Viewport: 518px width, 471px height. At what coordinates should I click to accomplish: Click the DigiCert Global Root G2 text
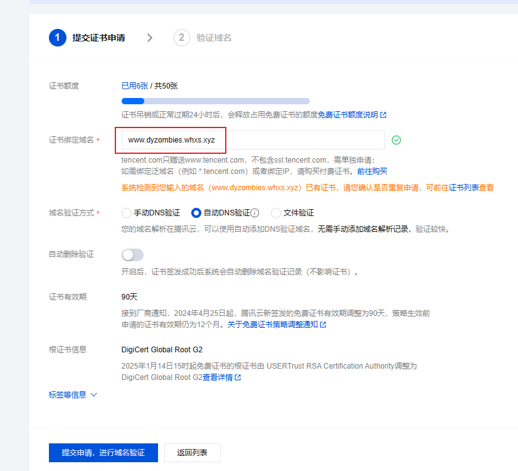[162, 350]
